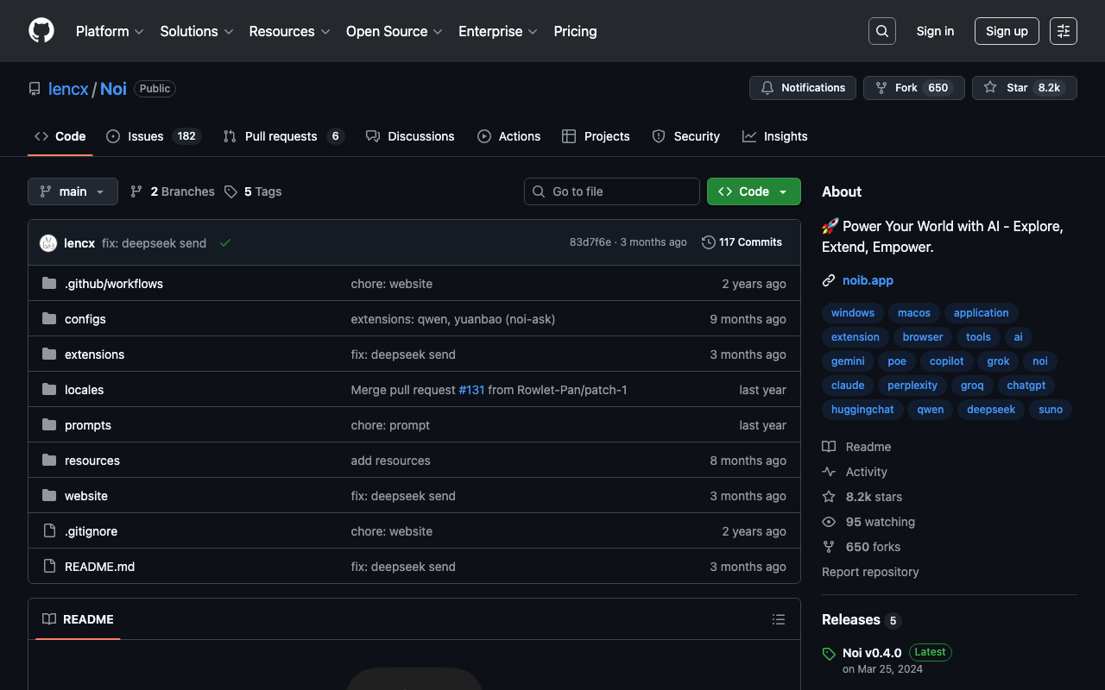Open the green Code dropdown
This screenshot has height=690, width=1105.
point(753,191)
